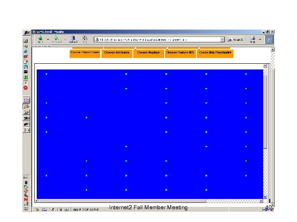
Task: Click the Search button beside address bar
Action: pyautogui.click(x=235, y=39)
